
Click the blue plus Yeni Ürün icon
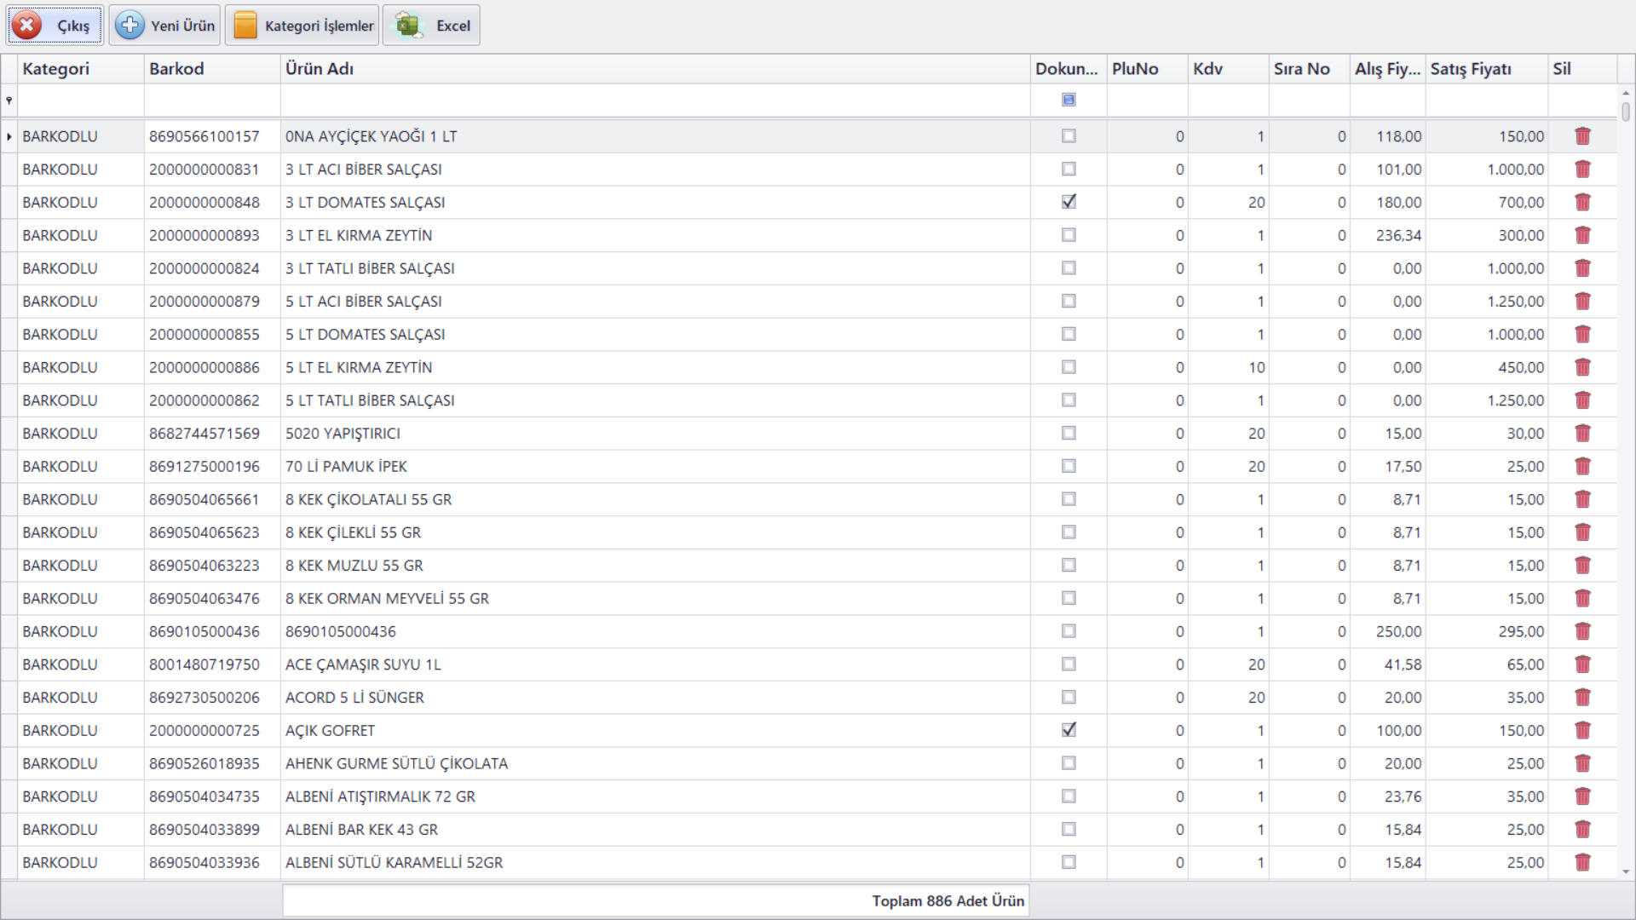pos(130,26)
